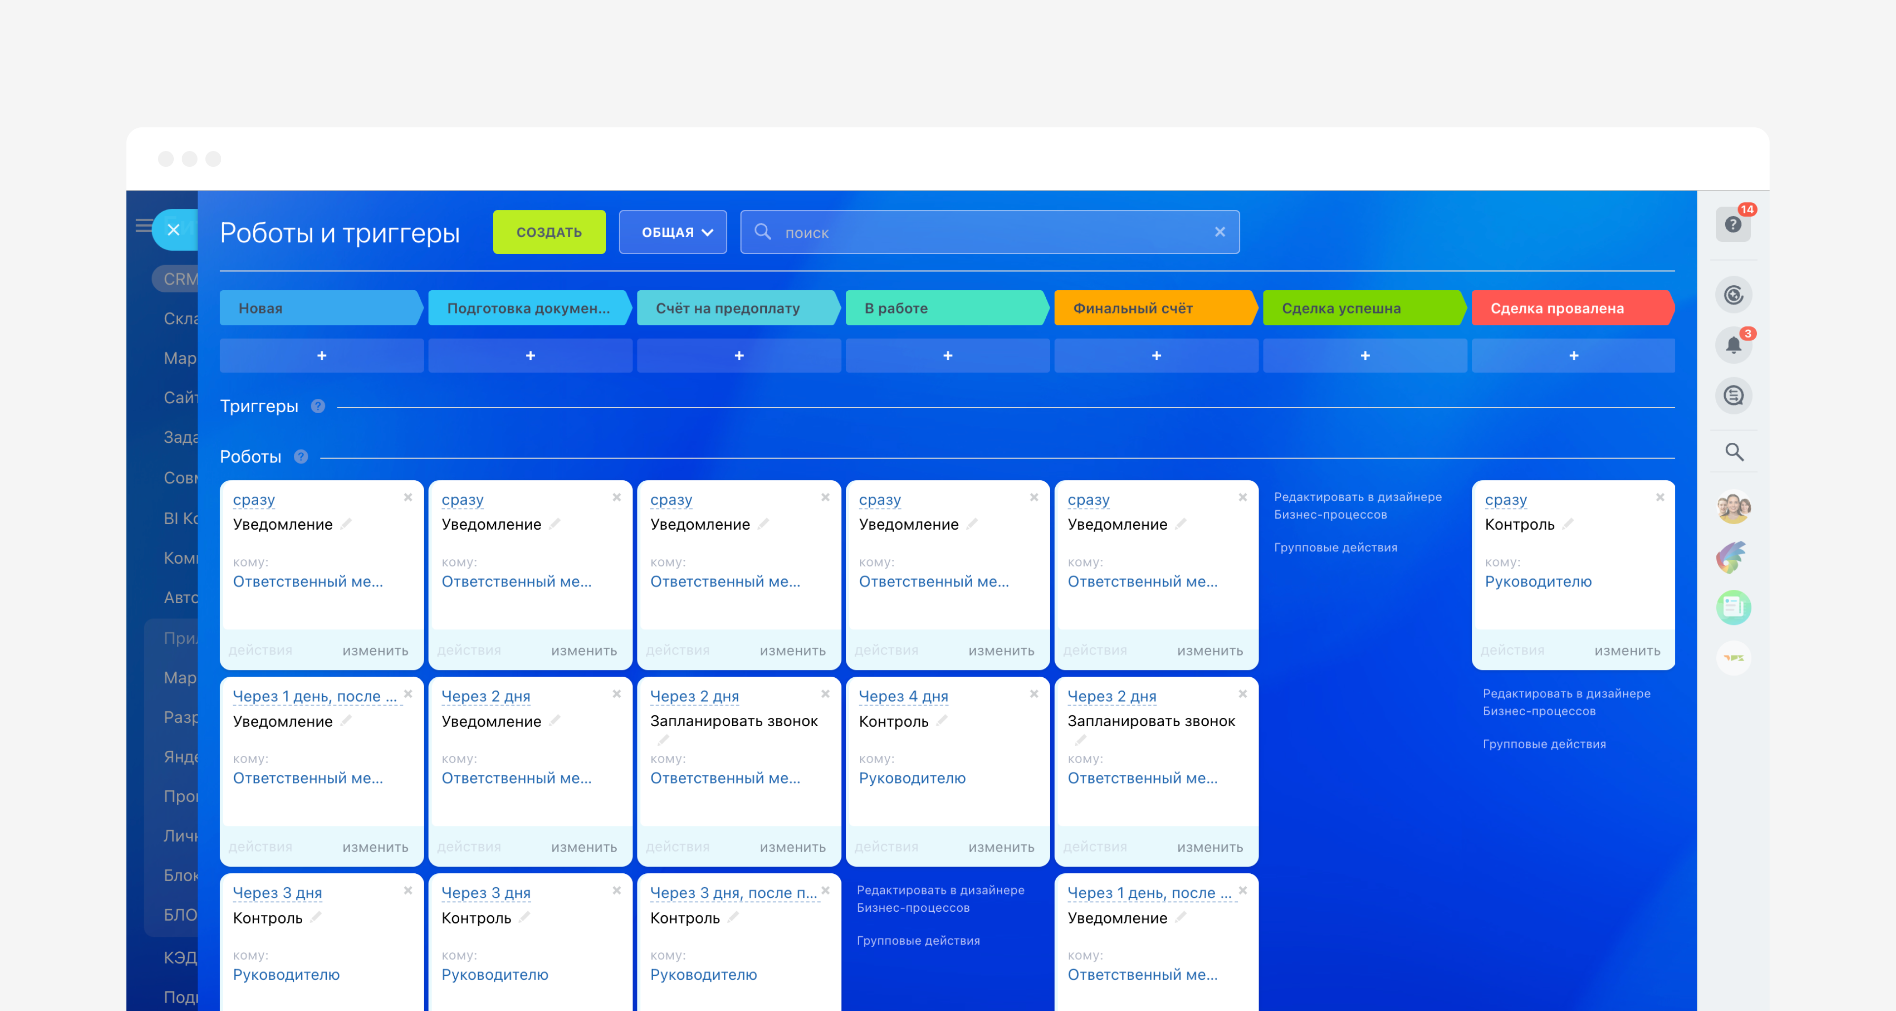Open Групповые действия in Сделка провалена column
1896x1011 pixels.
(x=1544, y=744)
